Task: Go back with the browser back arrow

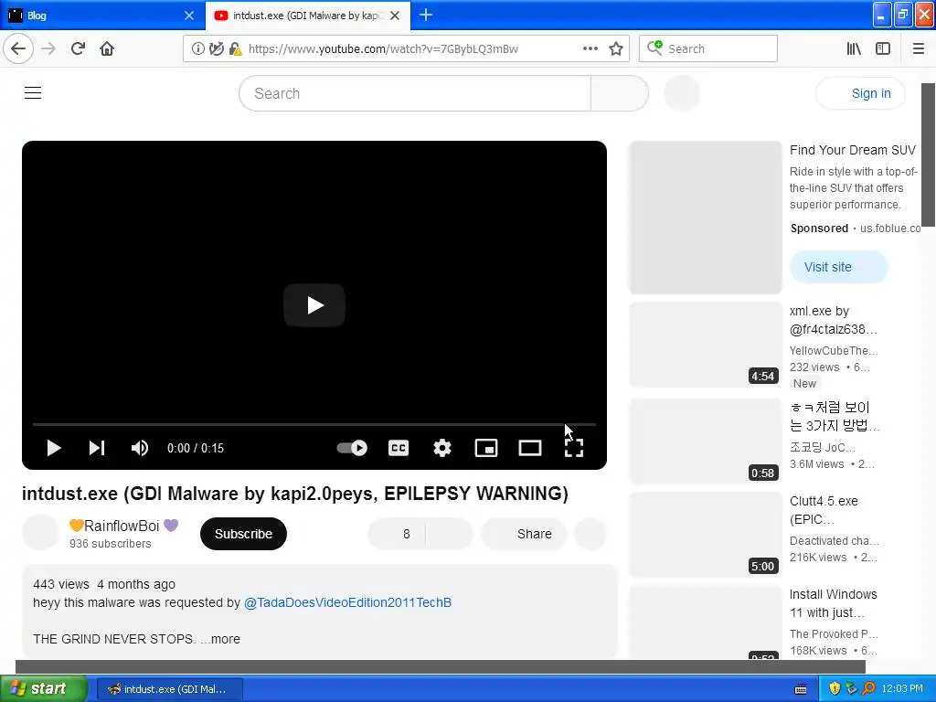Action: (18, 48)
